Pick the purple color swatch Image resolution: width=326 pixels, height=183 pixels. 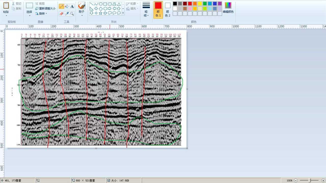click(x=220, y=4)
